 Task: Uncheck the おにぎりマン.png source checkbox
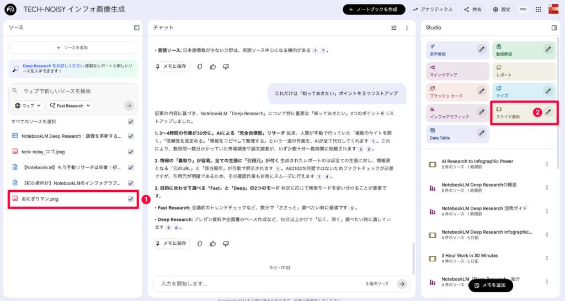[131, 199]
